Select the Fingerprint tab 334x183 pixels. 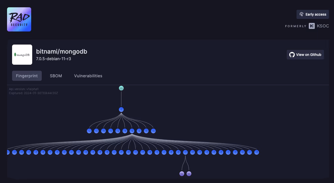click(x=27, y=76)
